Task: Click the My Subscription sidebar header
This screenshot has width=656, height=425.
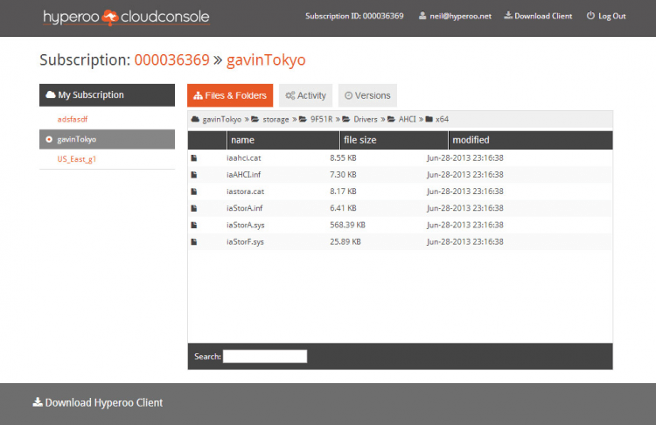Action: [x=107, y=95]
